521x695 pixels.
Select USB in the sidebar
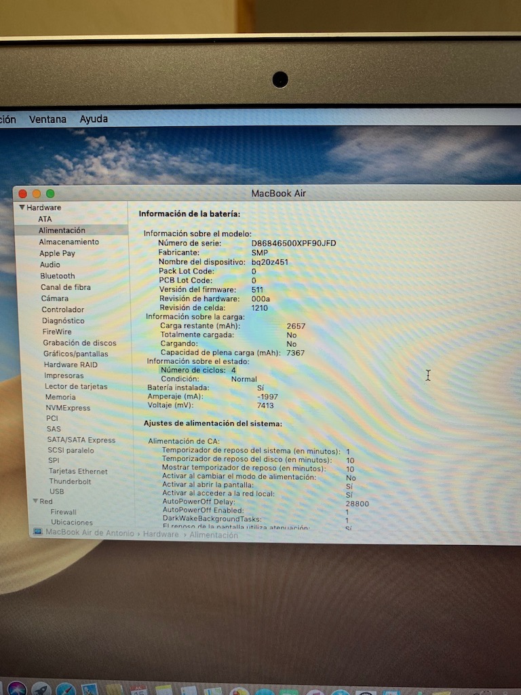pyautogui.click(x=57, y=491)
